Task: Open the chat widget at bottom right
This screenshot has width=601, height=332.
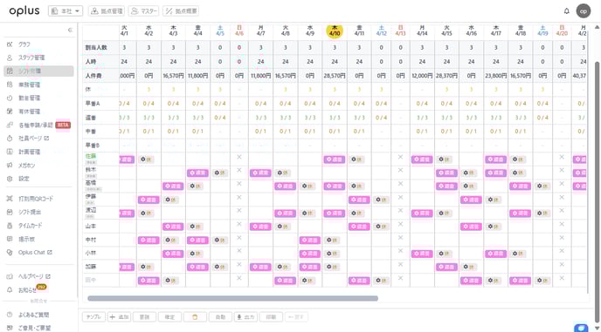Action: [581, 329]
